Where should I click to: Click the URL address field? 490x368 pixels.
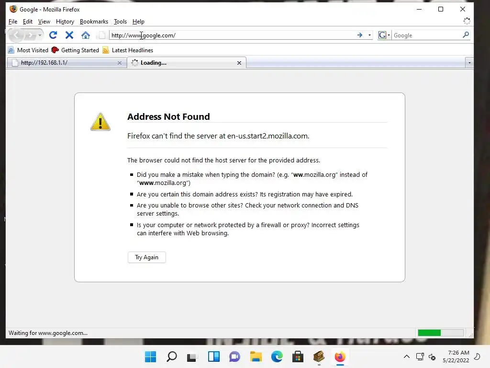pyautogui.click(x=233, y=35)
